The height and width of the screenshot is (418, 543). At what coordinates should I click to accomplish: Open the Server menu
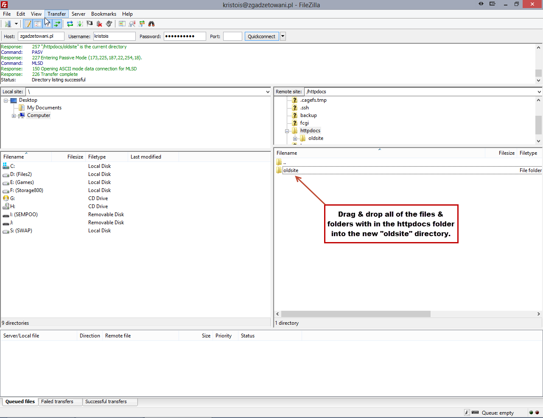pyautogui.click(x=78, y=14)
